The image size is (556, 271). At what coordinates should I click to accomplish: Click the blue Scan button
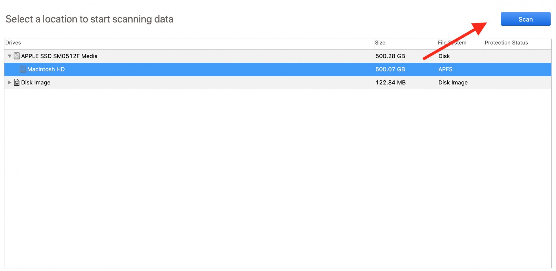tap(525, 19)
